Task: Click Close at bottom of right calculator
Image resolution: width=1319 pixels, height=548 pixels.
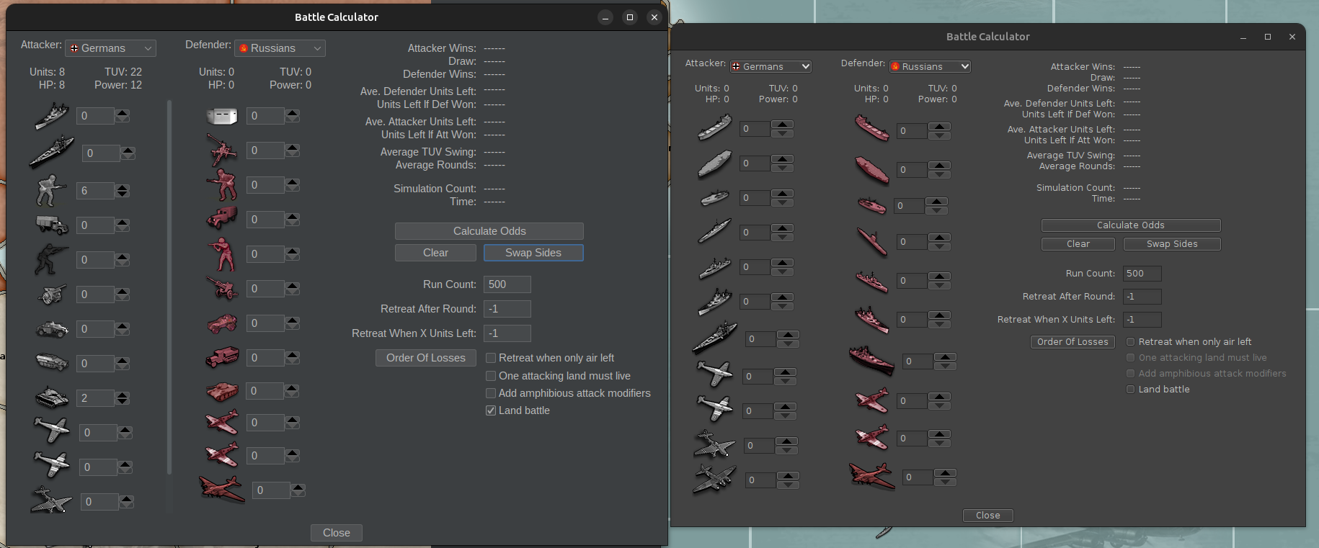Action: click(988, 516)
